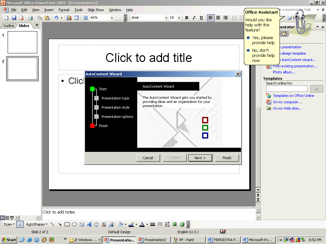This screenshot has width=326, height=244.
Task: Open the Slide Show menu
Action: (96, 10)
